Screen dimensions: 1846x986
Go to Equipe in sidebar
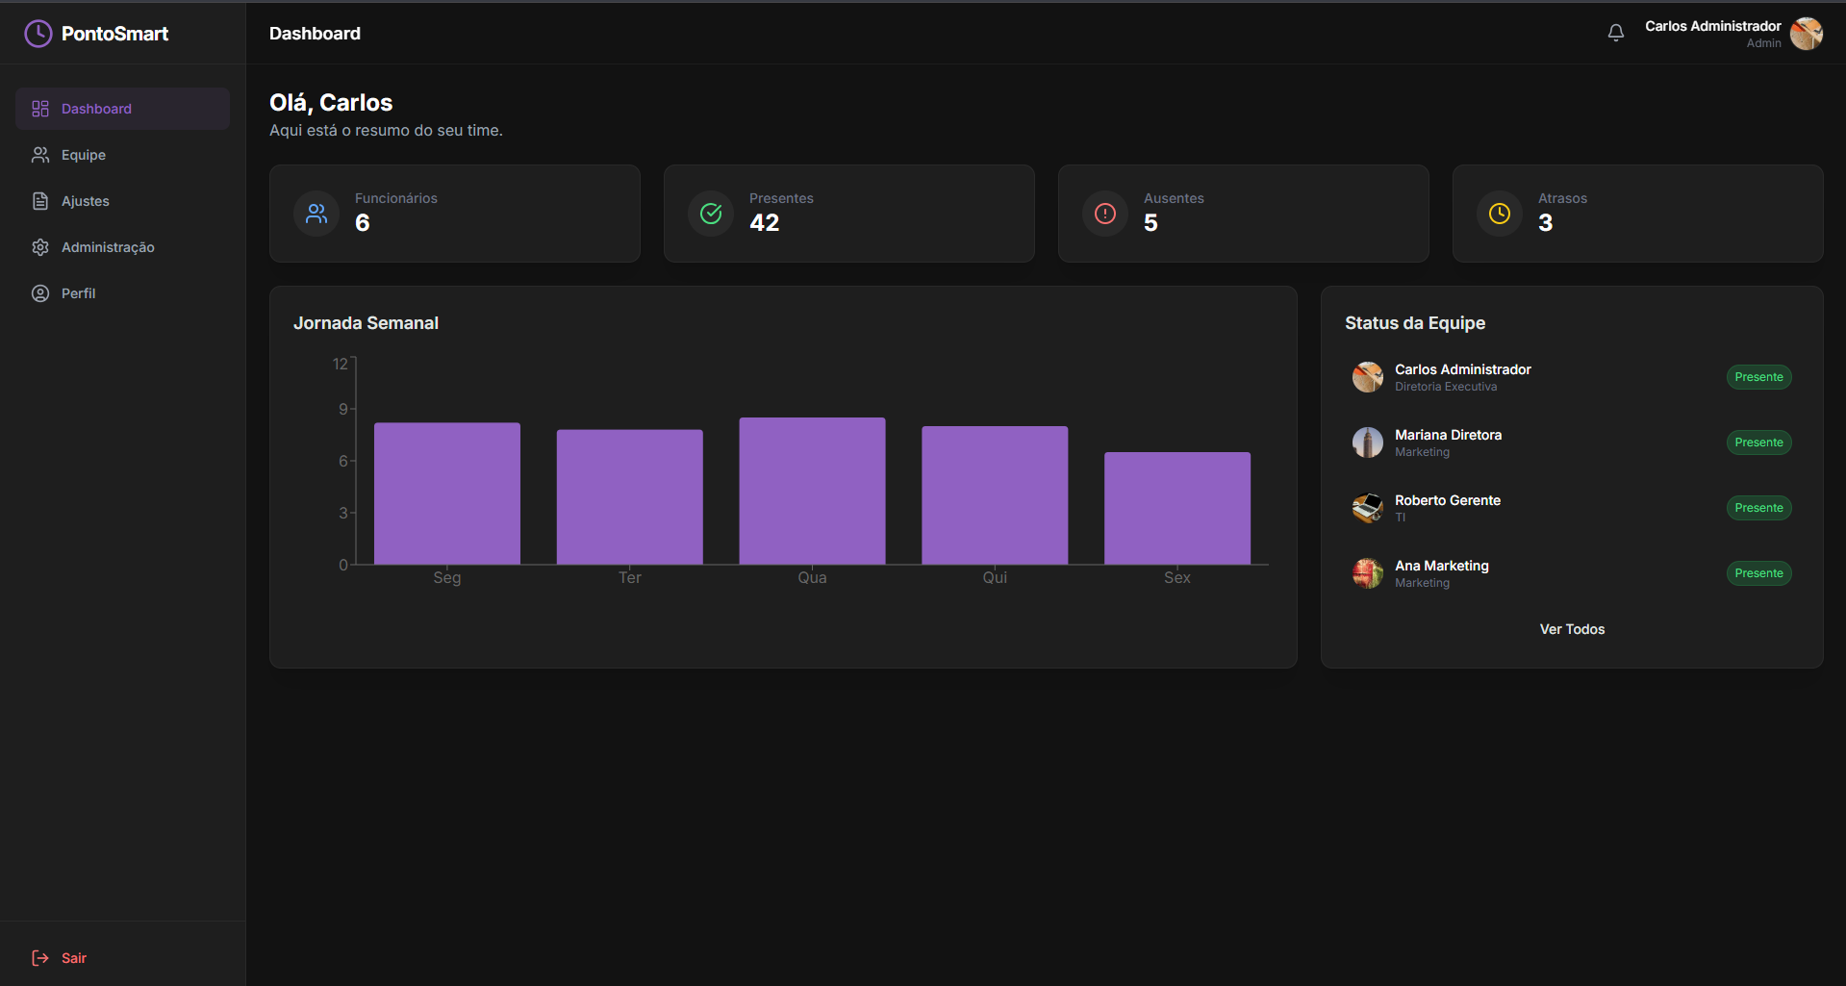[x=122, y=155]
